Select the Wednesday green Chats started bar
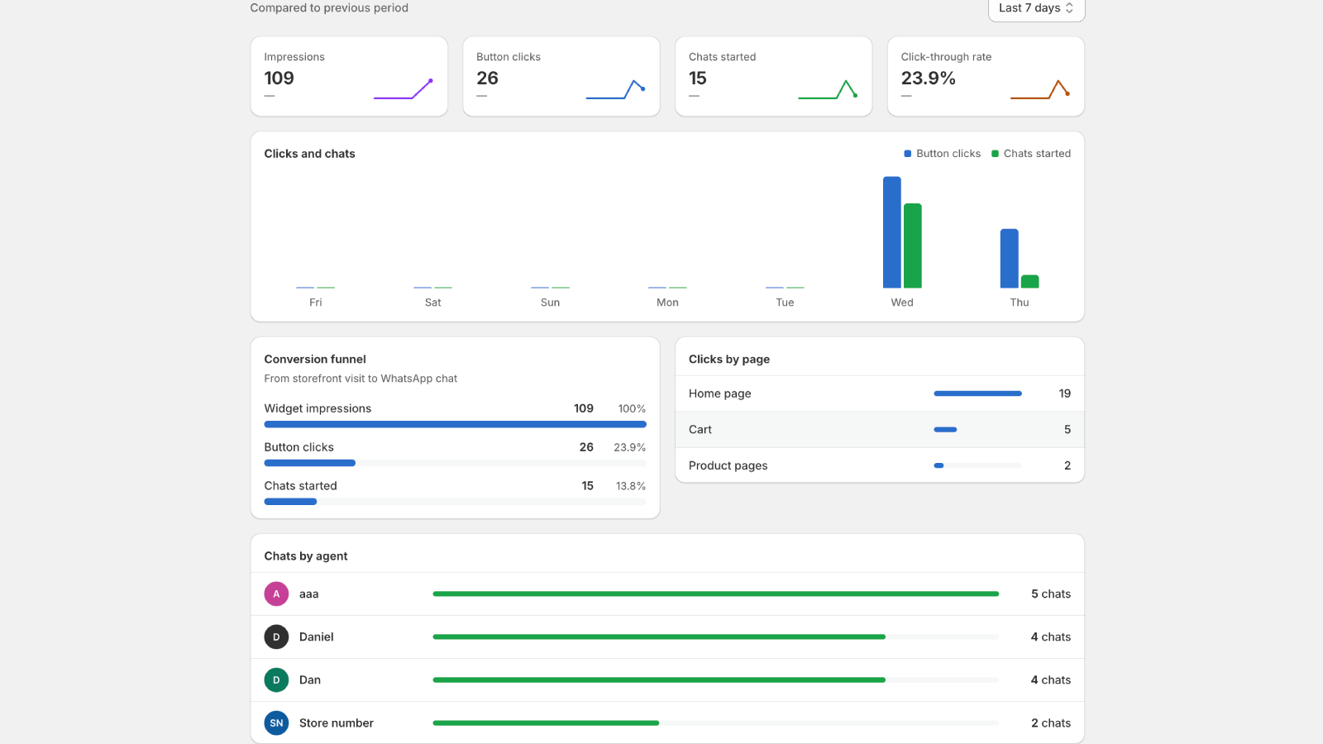The width and height of the screenshot is (1323, 744). tap(913, 246)
